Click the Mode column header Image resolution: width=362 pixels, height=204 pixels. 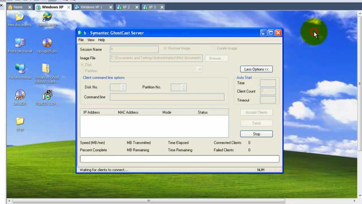[177, 112]
